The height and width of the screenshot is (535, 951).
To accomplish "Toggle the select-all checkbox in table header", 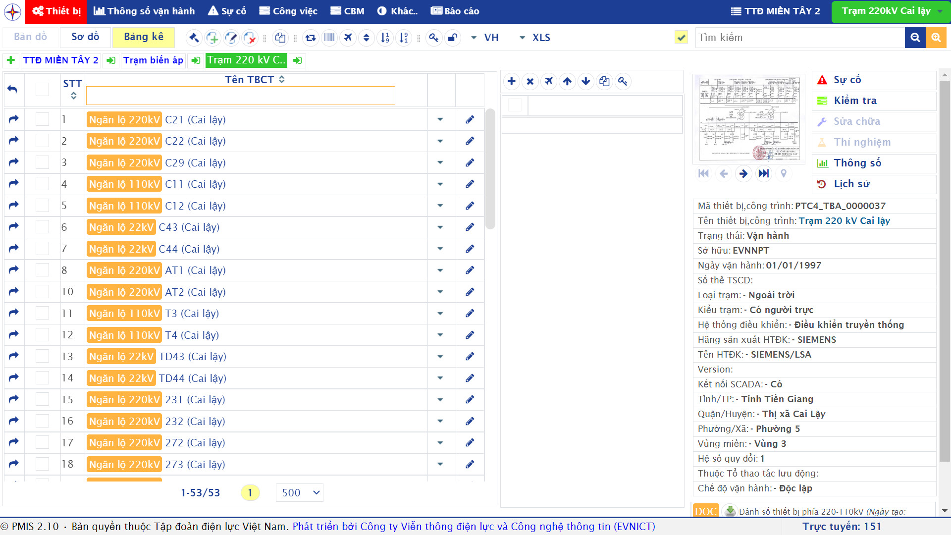I will (x=42, y=89).
